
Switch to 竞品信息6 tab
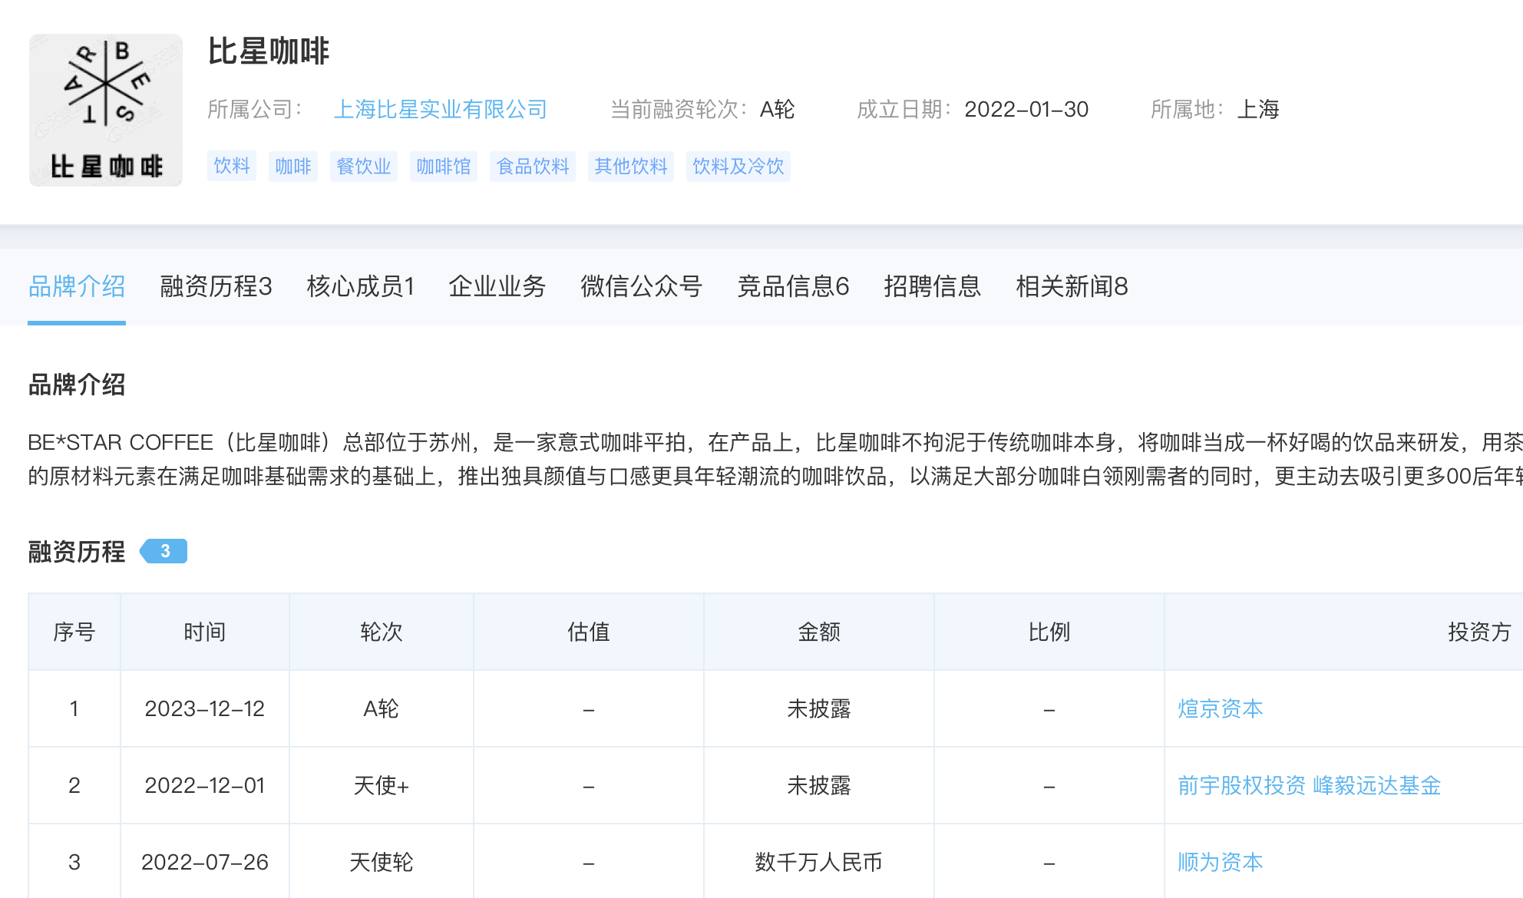pos(793,286)
